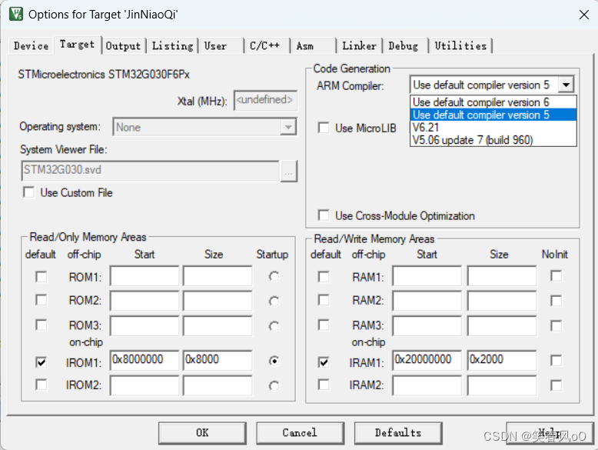This screenshot has width=598, height=450.
Task: Check the ROM1 default checkbox
Action: click(42, 276)
